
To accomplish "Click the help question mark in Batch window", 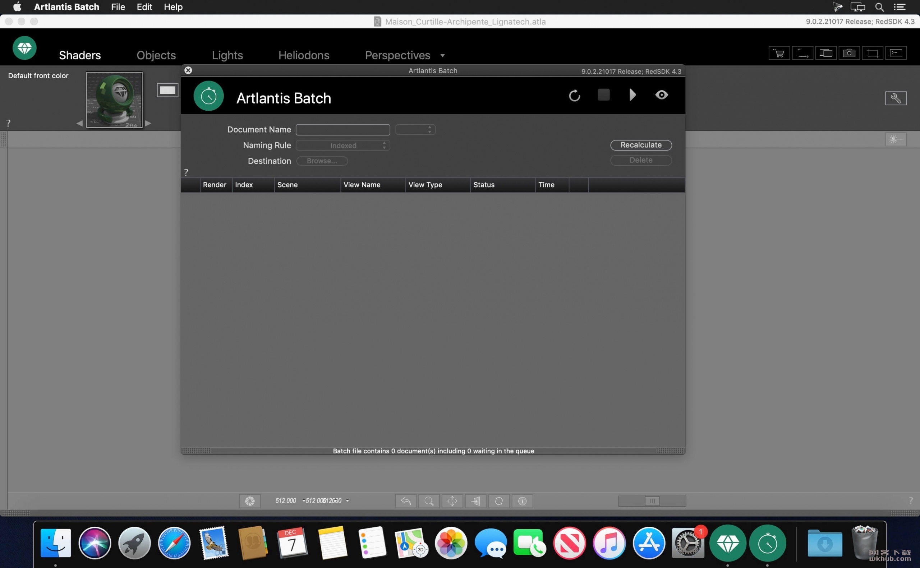I will point(186,172).
